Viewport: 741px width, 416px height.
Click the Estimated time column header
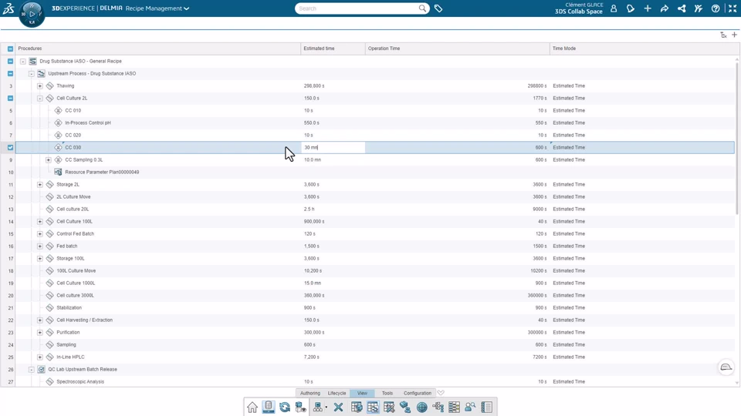pyautogui.click(x=333, y=49)
